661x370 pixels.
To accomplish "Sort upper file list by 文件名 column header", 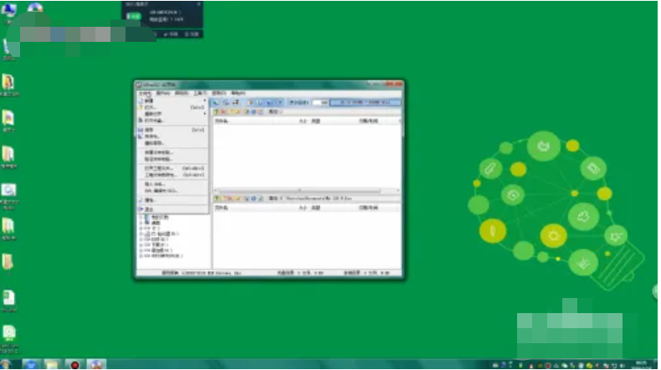I will (x=221, y=121).
